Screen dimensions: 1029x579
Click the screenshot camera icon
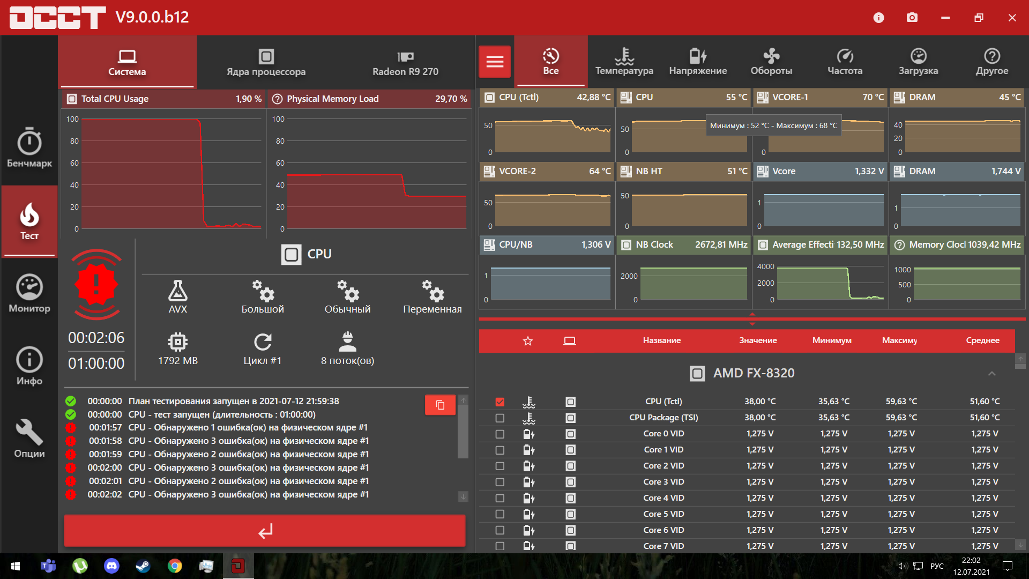912,18
